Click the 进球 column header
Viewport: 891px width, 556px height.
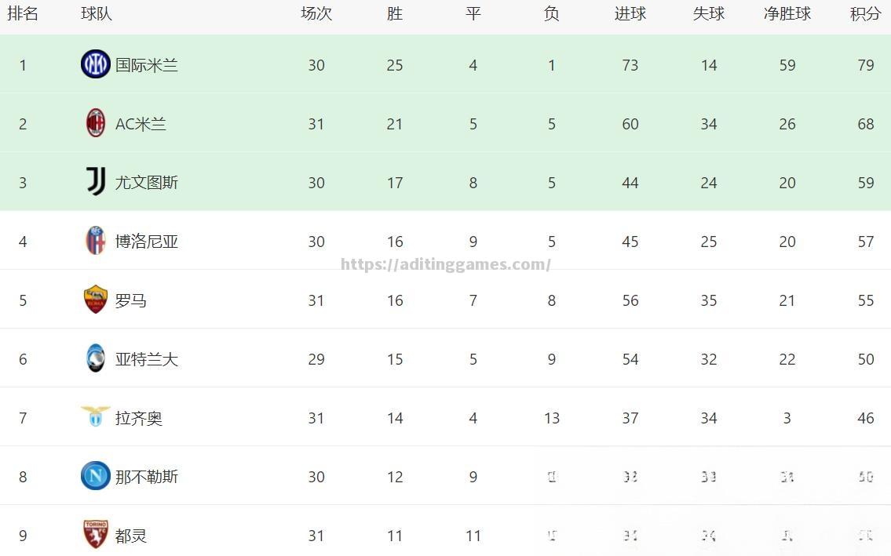point(630,14)
